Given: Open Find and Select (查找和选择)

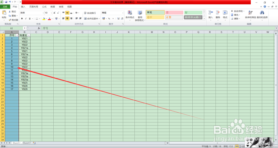Looking at the screenshot, I should 262,15.
